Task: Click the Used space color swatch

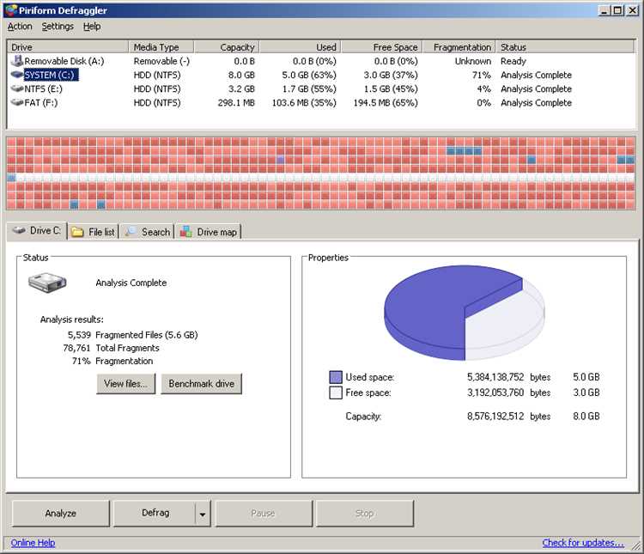Action: [336, 377]
